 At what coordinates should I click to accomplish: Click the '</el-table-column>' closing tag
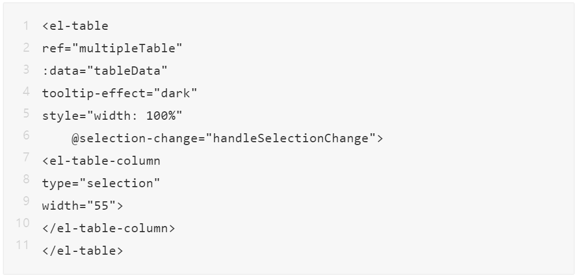pos(109,228)
